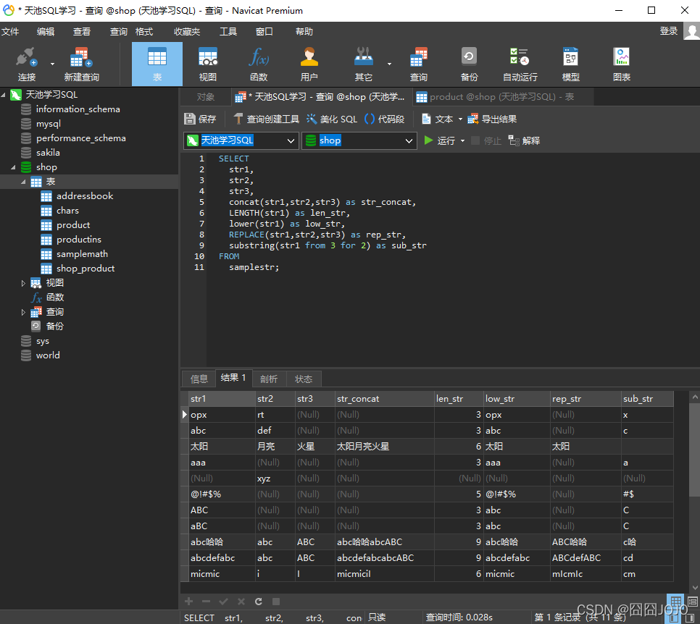This screenshot has height=624, width=700.
Task: Select the cell containing 太阳月亮火星
Action: coord(384,447)
